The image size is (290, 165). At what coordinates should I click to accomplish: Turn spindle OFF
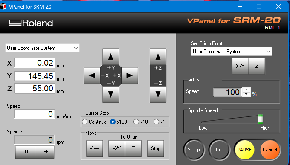(44, 152)
